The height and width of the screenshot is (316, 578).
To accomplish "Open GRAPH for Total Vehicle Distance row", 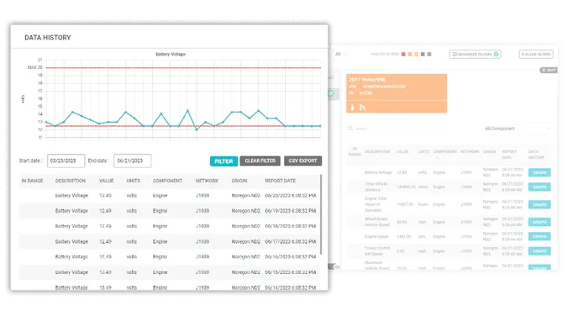I will click(539, 187).
